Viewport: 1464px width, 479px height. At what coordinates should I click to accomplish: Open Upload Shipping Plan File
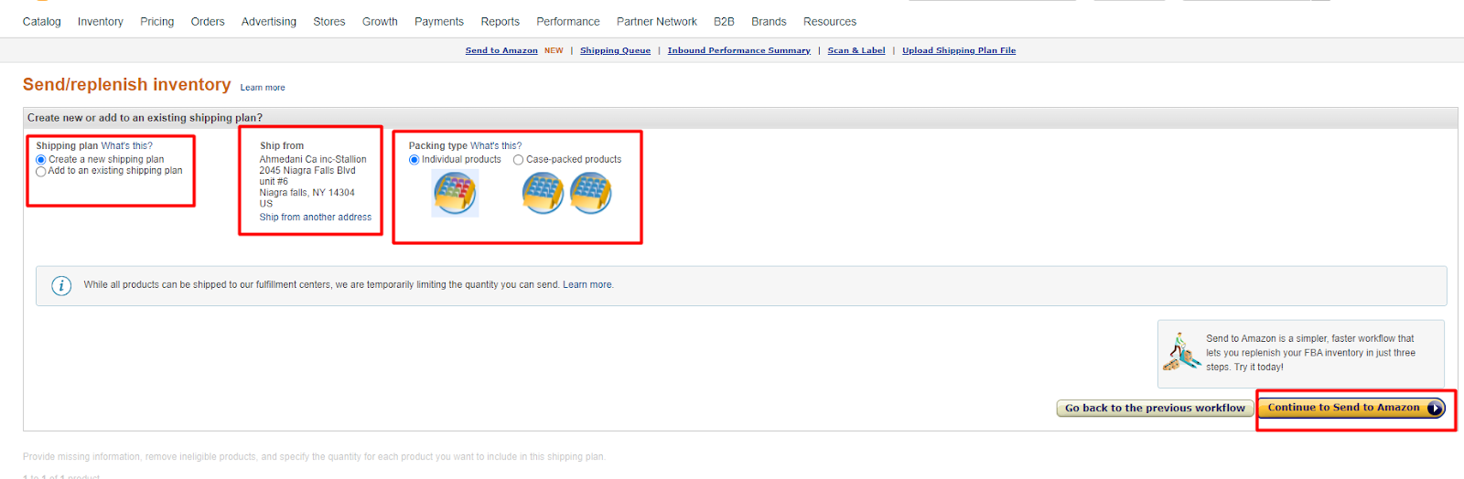[x=959, y=51]
